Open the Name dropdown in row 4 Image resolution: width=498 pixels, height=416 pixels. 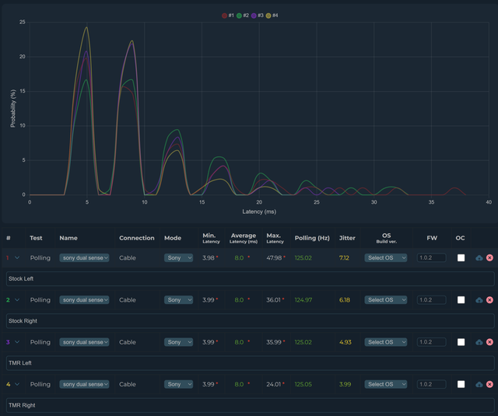(84, 384)
